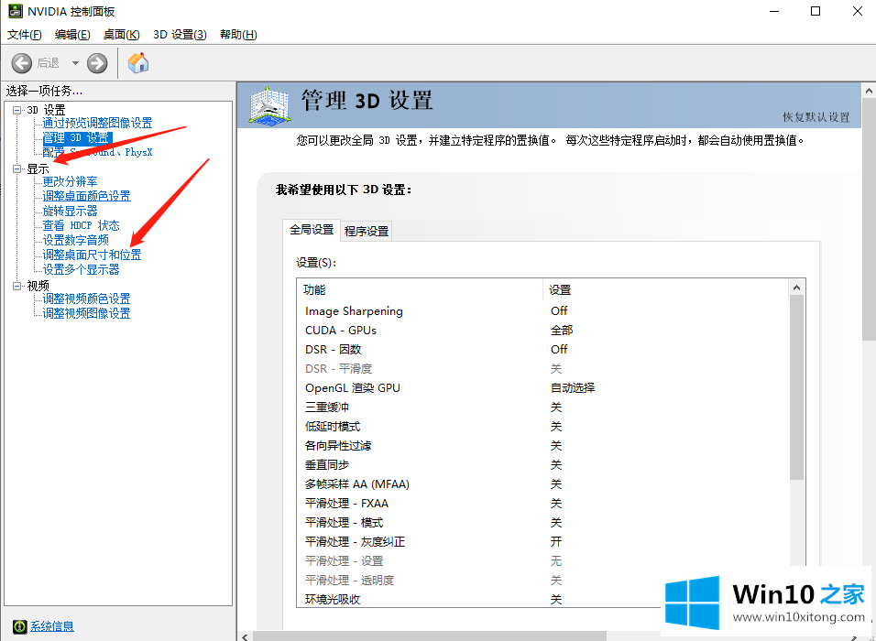
Task: Select 管理 3D 设置 in the tree
Action: 77,137
